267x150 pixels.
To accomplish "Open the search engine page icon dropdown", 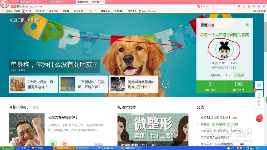I will [x=214, y=6].
